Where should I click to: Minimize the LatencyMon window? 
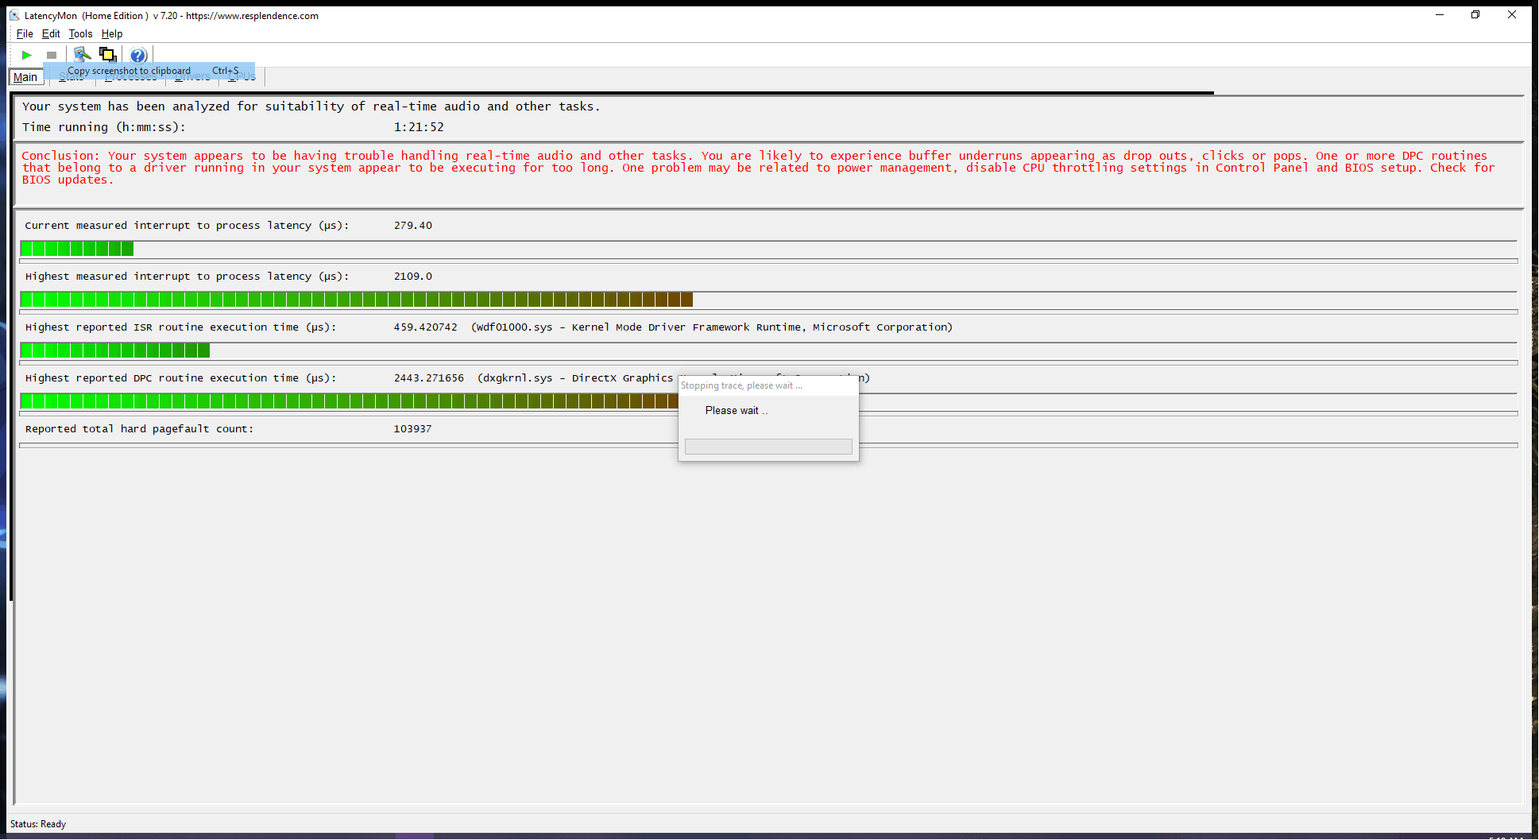(x=1439, y=15)
